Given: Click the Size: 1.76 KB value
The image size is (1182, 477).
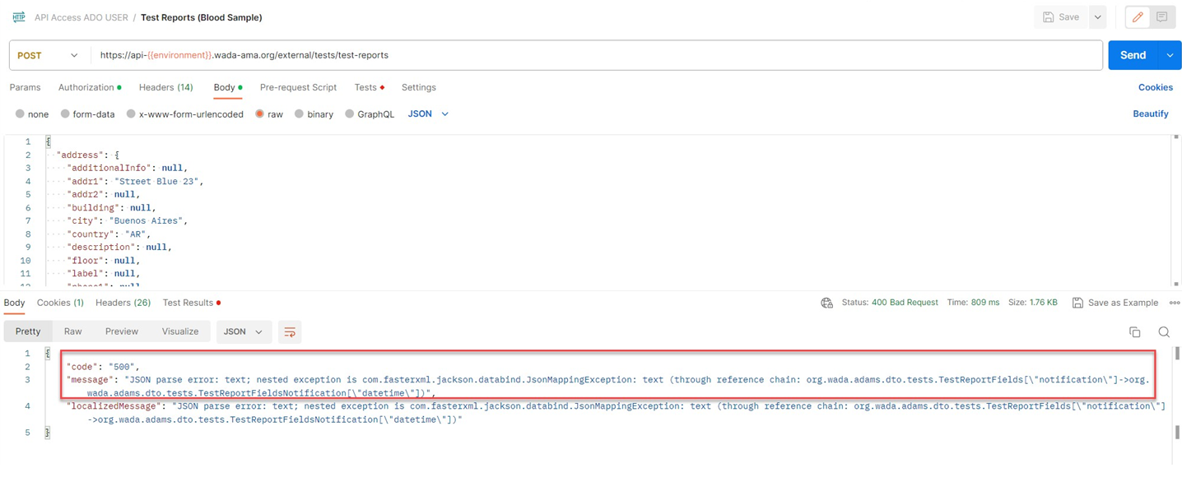Looking at the screenshot, I should 1033,303.
